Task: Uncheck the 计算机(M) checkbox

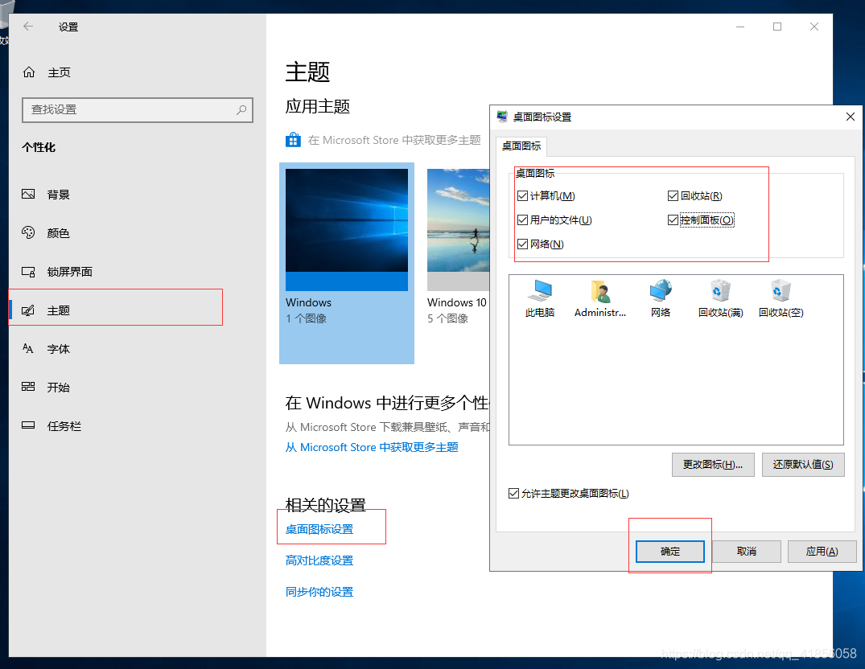Action: click(x=523, y=195)
